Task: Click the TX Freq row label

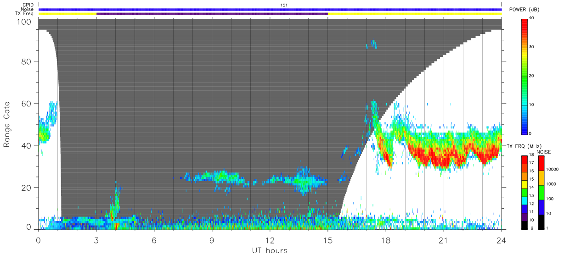Action: (x=24, y=14)
